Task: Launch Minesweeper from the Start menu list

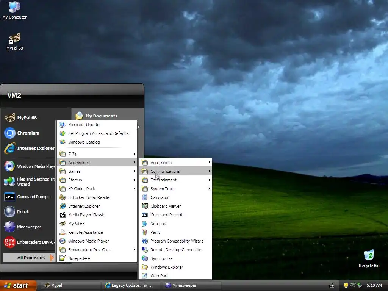Action: tap(28, 227)
